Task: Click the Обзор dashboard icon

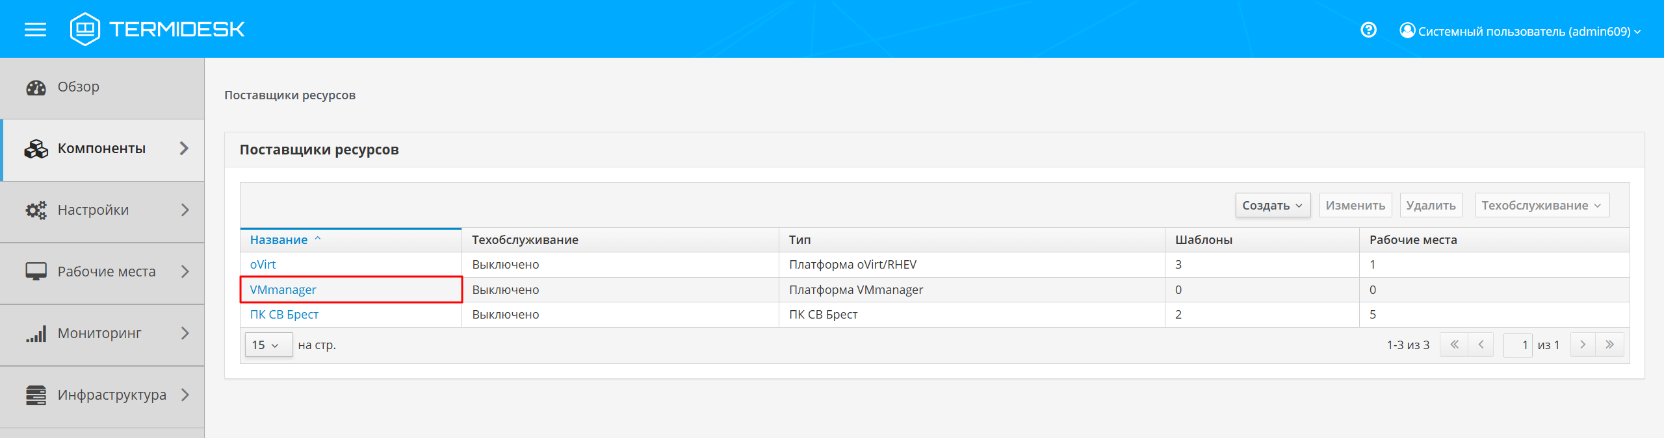Action: point(36,88)
